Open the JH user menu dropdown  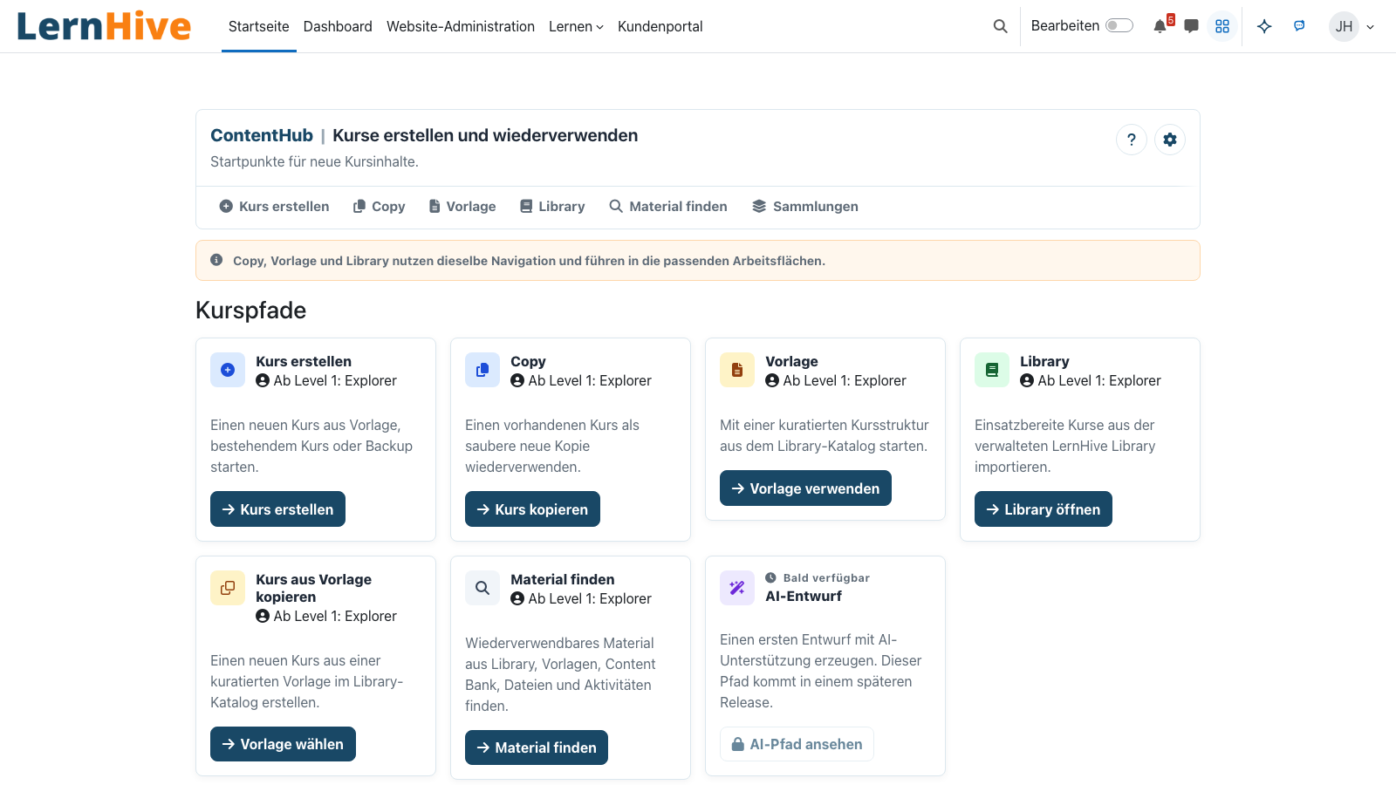click(1352, 26)
